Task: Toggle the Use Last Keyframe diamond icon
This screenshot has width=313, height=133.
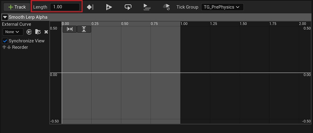Action: [90, 7]
